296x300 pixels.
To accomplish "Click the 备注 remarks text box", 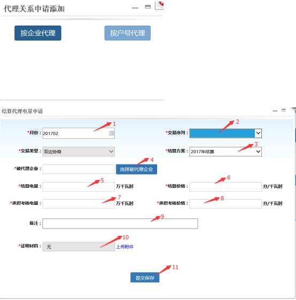I will [x=120, y=224].
